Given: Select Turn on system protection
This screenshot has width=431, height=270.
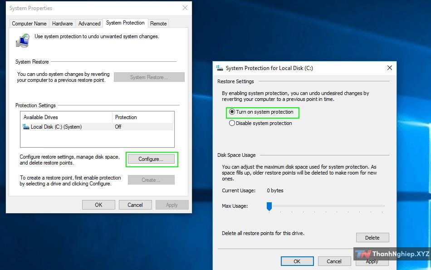Looking at the screenshot, I should (x=261, y=112).
